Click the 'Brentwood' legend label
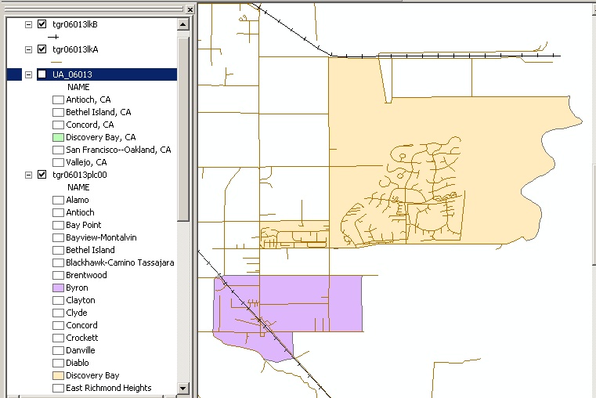 86,275
